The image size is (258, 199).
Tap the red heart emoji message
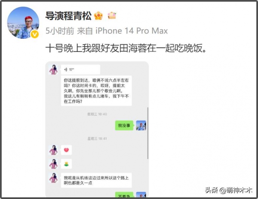pos(66,150)
